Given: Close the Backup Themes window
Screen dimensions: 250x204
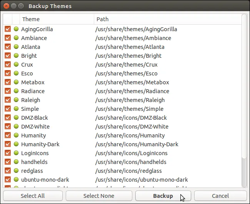Looking at the screenshot, I should [x=6, y=6].
